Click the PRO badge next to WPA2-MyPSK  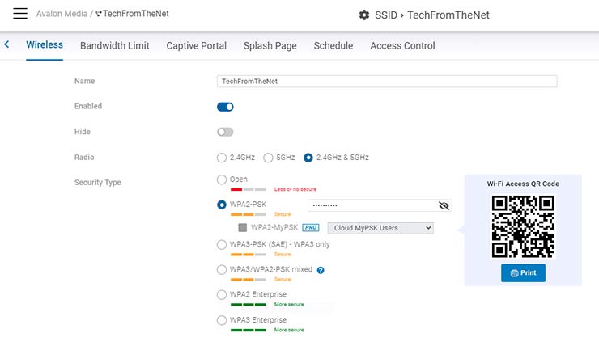tap(311, 228)
